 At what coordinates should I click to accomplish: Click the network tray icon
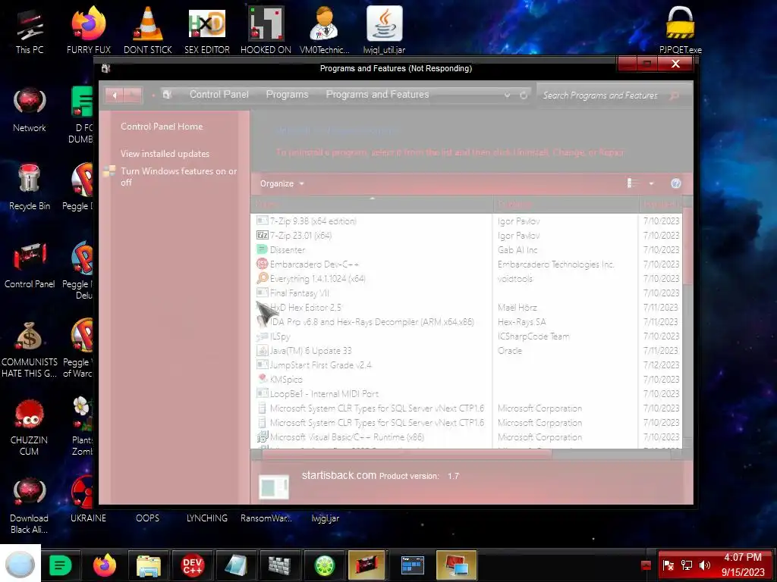tap(686, 565)
